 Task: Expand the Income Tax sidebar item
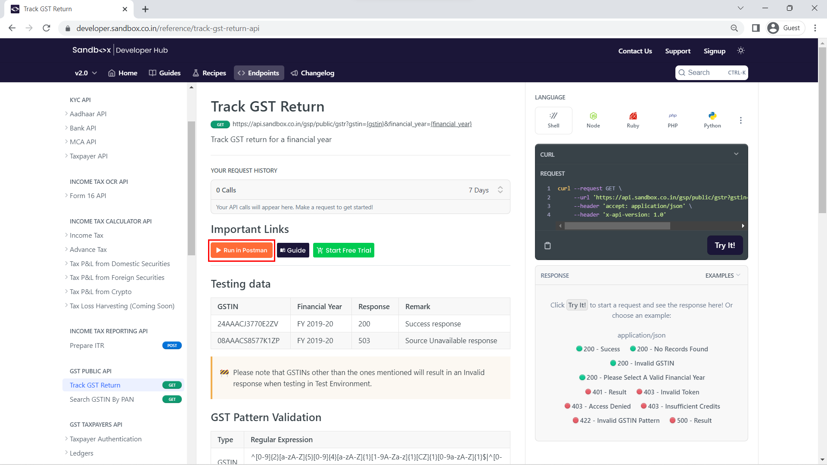(x=86, y=235)
